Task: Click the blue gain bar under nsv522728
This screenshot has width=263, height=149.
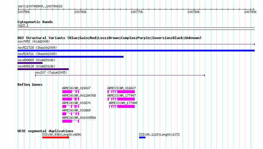Action: (136, 51)
